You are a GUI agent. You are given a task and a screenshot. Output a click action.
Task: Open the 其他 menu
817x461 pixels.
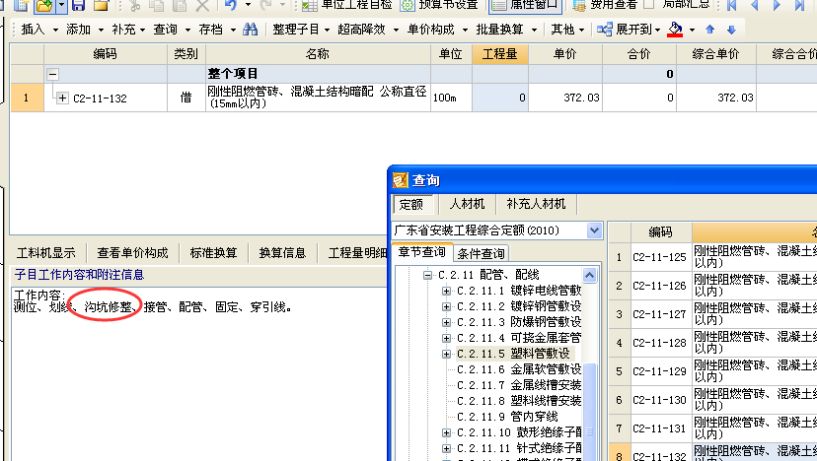[x=567, y=30]
